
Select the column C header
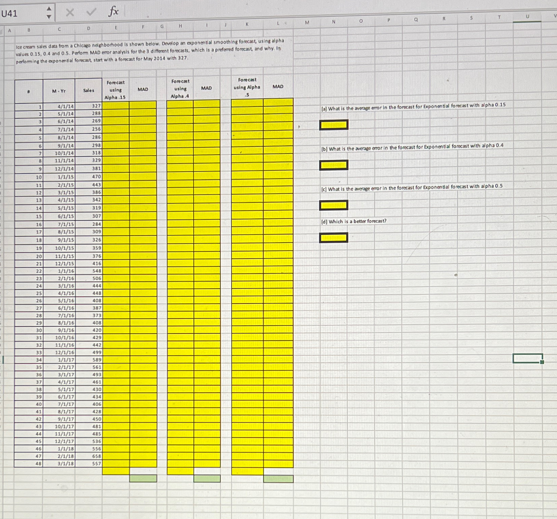pos(59,29)
